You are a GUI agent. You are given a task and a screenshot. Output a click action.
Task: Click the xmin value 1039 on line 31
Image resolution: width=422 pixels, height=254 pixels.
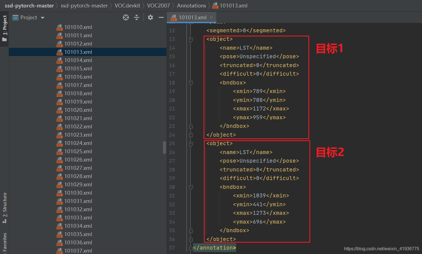coord(259,196)
